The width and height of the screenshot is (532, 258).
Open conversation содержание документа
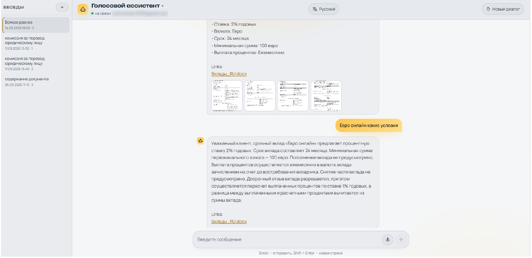[x=36, y=82]
